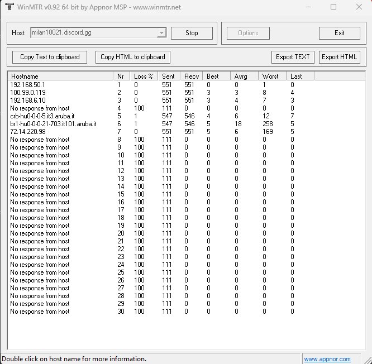Maximize the WinMTR window
Screen dimensions: 372x364
tap(333, 7)
